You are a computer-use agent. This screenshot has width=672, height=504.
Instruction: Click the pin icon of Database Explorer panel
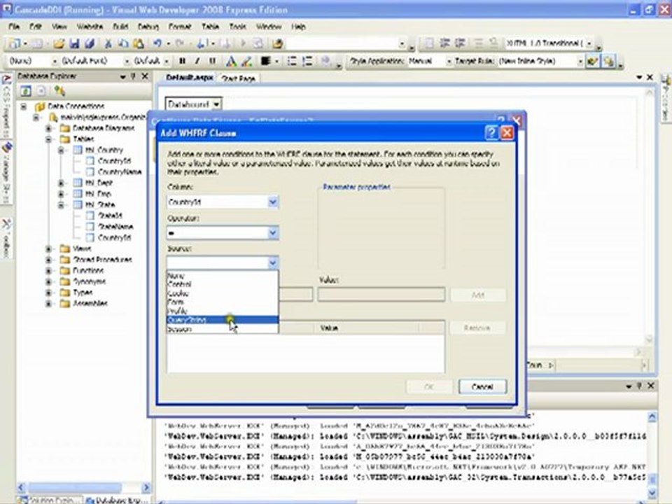click(x=134, y=76)
